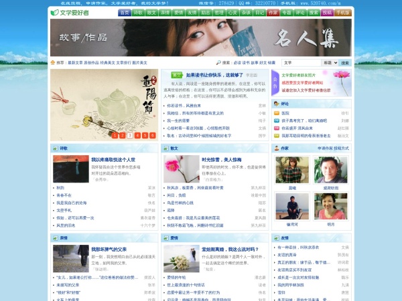Open the 首页 navigation tab
The width and height of the screenshot is (402, 301).
pyautogui.click(x=125, y=12)
